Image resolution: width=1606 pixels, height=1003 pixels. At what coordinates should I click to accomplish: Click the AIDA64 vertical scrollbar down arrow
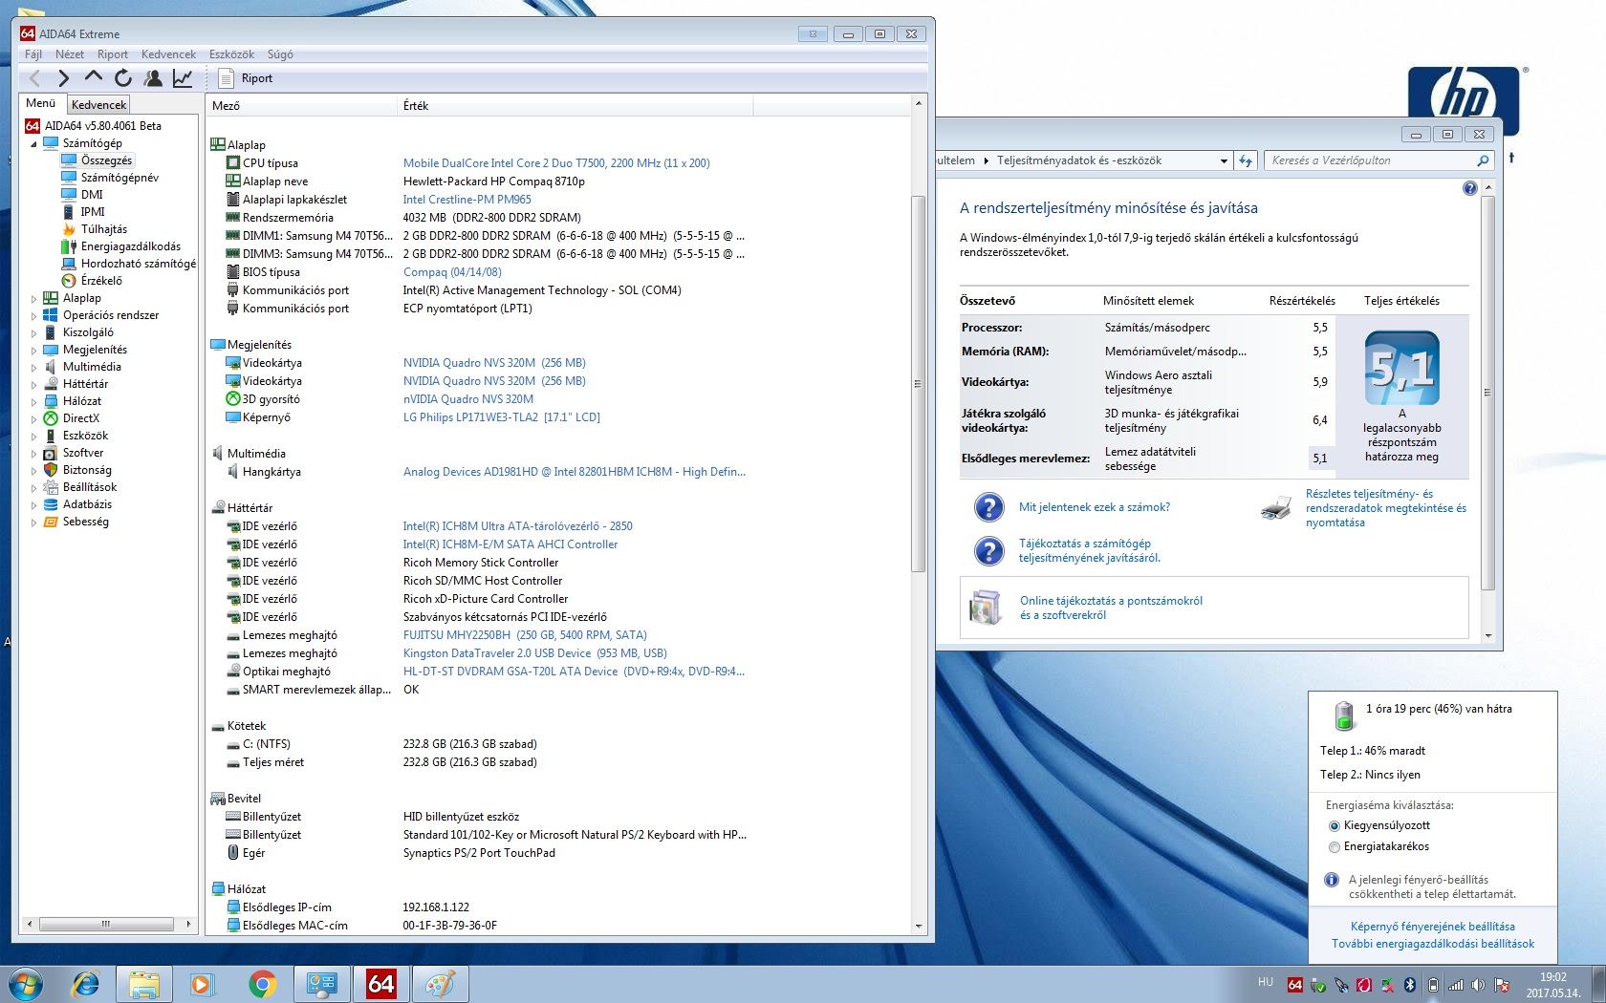pyautogui.click(x=919, y=926)
